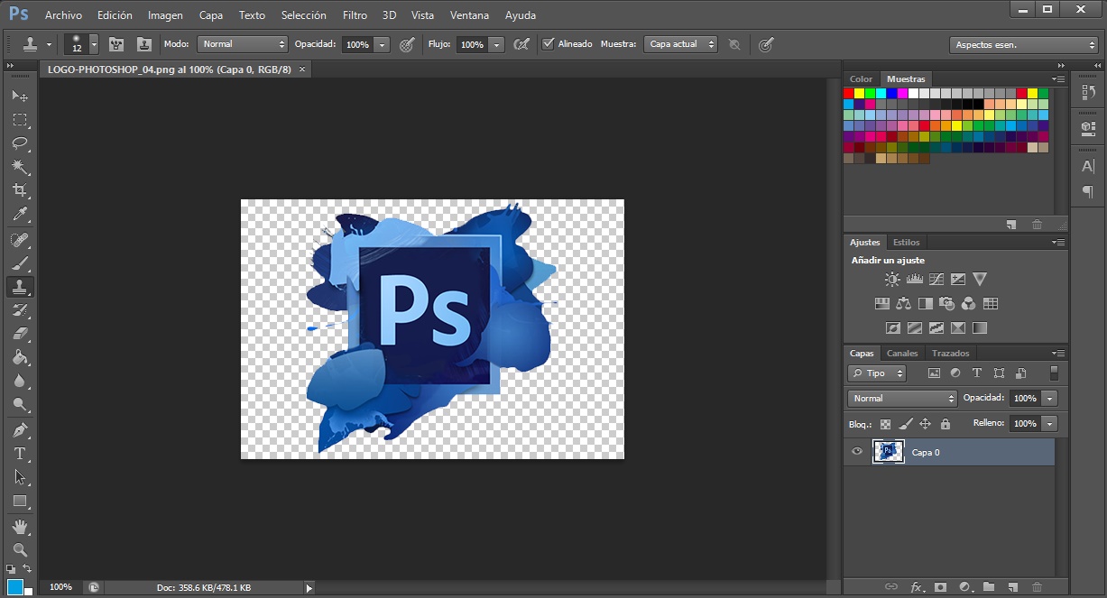Delete layer with the trash icon
1107x598 pixels.
1037,587
